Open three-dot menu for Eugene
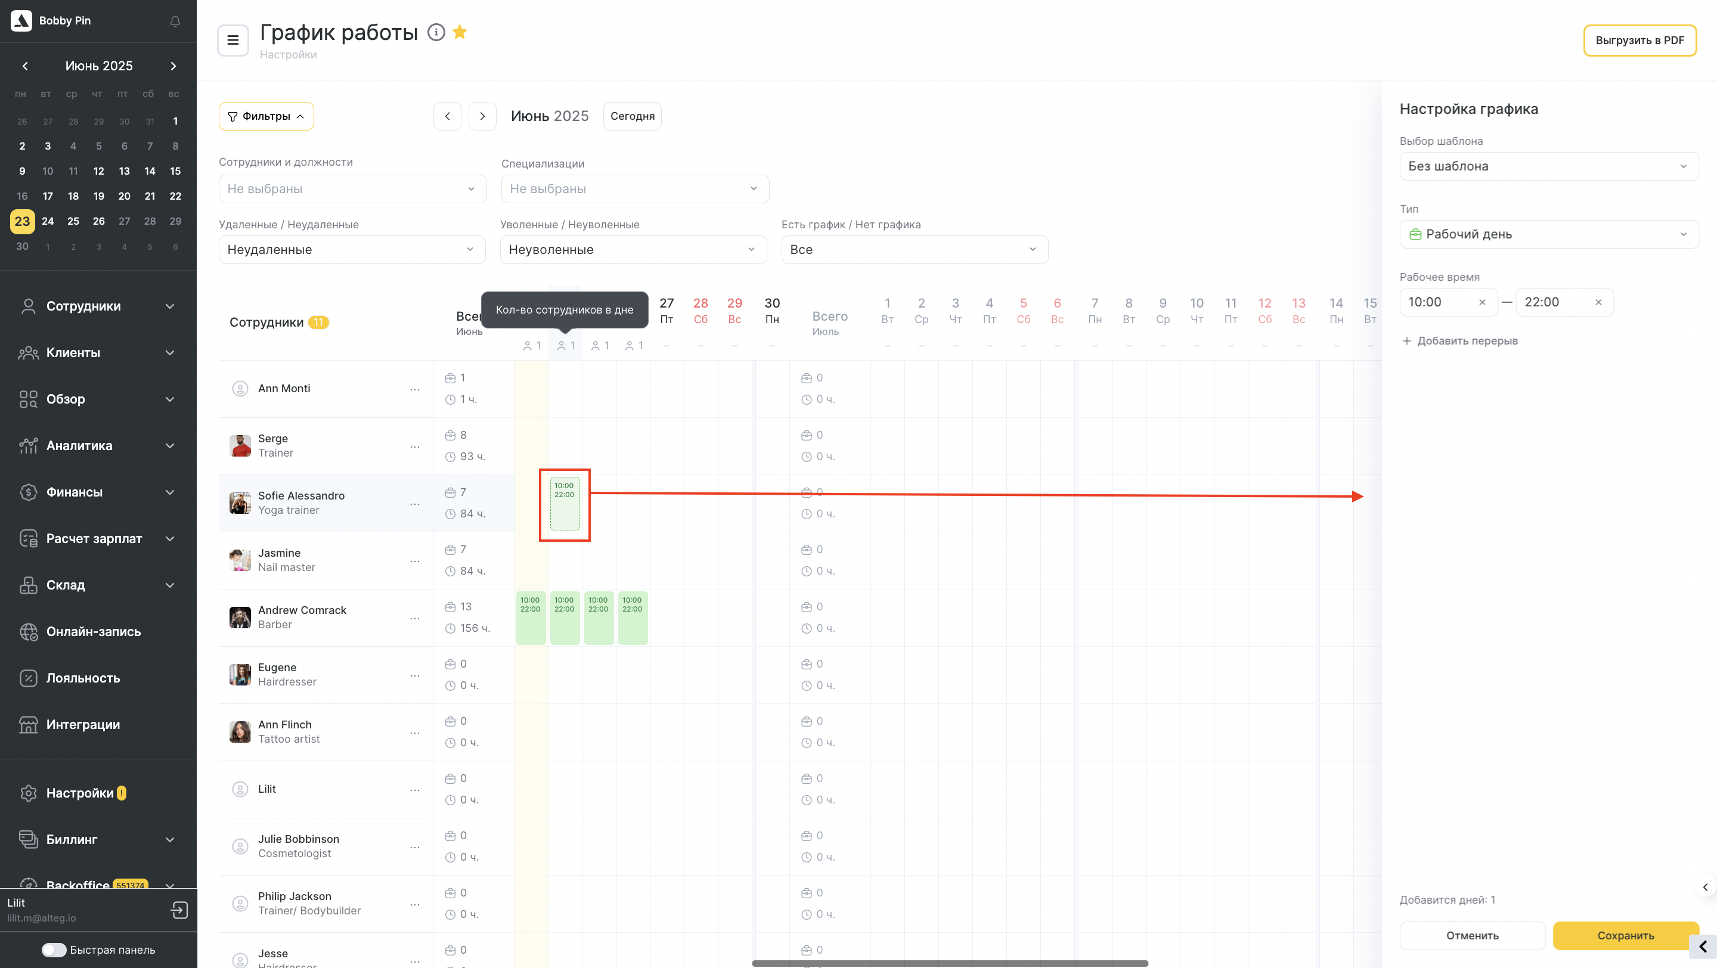Image resolution: width=1717 pixels, height=968 pixels. click(x=414, y=675)
